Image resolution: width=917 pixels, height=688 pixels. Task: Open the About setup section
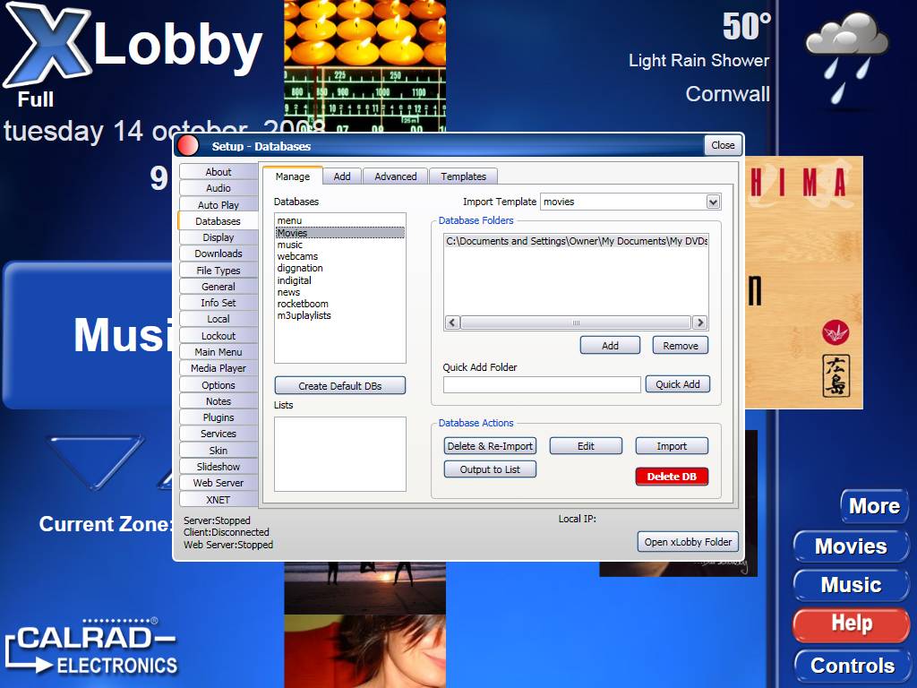219,171
